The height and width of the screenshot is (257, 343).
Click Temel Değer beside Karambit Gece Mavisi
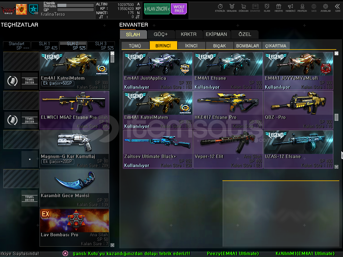29,198
